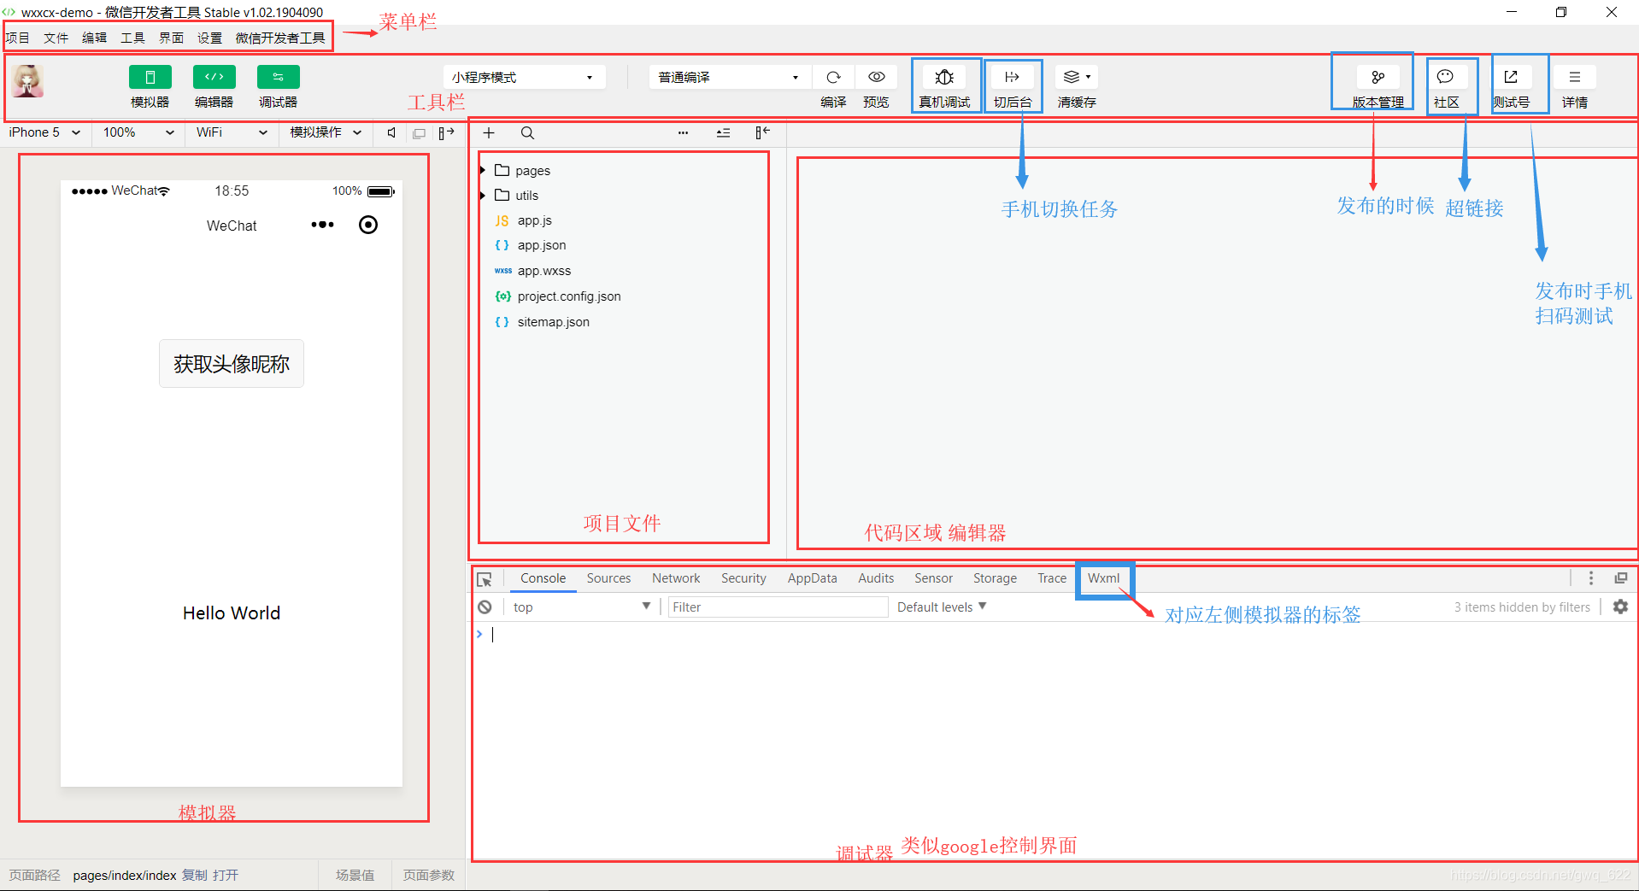Image resolution: width=1639 pixels, height=891 pixels.
Task: Click the 测试号 test account icon
Action: [1511, 77]
